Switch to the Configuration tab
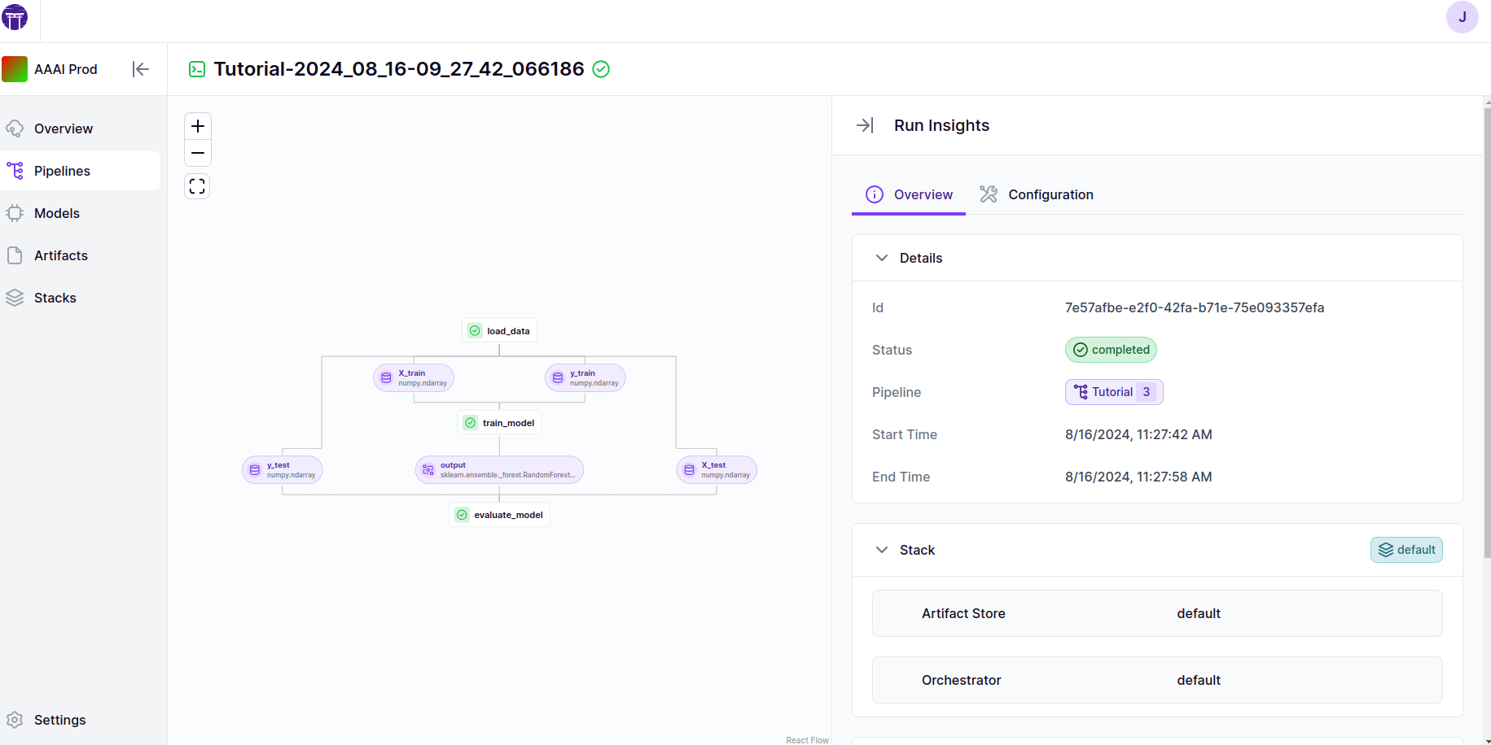Screen dimensions: 1491x745 click(x=1037, y=194)
